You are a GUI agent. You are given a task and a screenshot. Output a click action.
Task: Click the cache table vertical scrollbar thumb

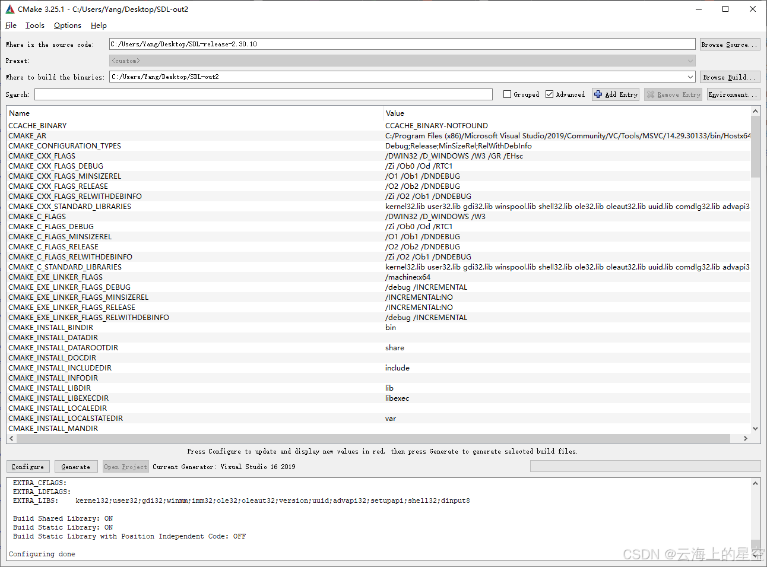[x=755, y=147]
